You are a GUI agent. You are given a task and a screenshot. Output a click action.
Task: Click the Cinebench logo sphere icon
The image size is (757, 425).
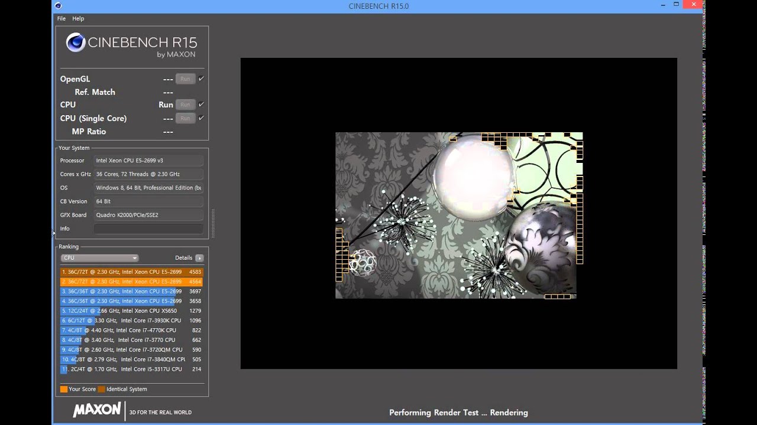[76, 42]
